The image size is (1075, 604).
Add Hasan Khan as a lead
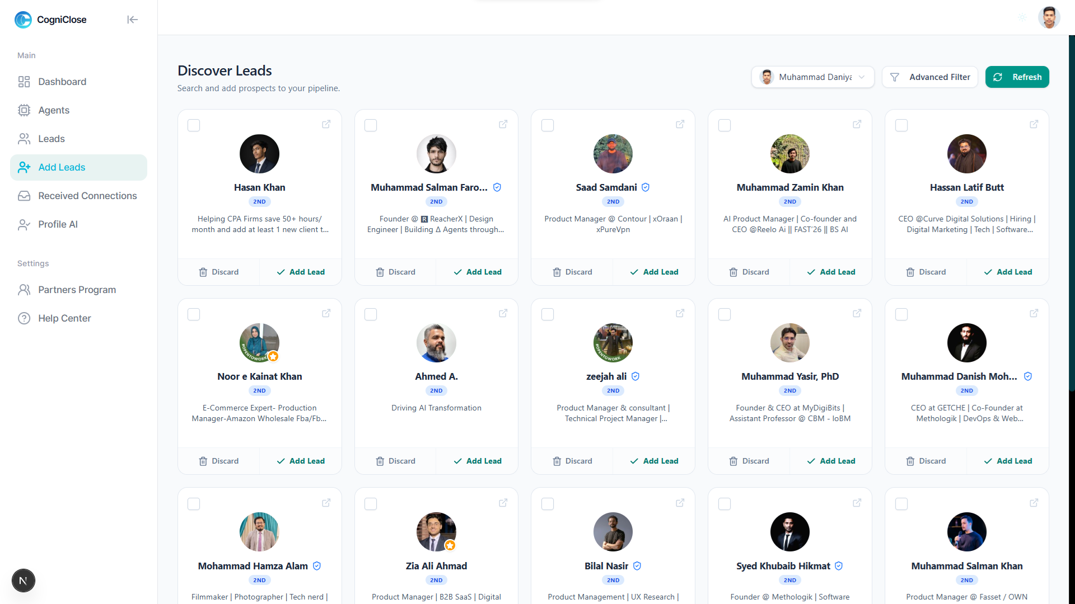(301, 272)
